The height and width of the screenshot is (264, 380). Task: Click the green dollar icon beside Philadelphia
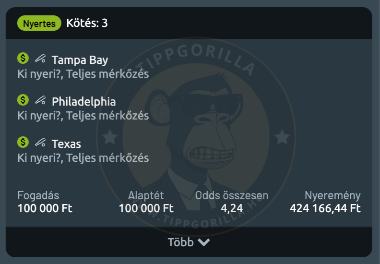point(23,100)
